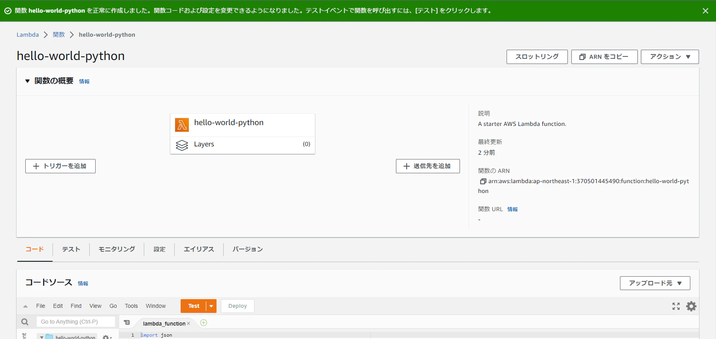This screenshot has height=339, width=716.
Task: Select the hello-world-python folder in the file tree
Action: coord(71,337)
